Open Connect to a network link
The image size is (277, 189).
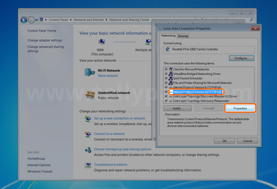coord(109,134)
